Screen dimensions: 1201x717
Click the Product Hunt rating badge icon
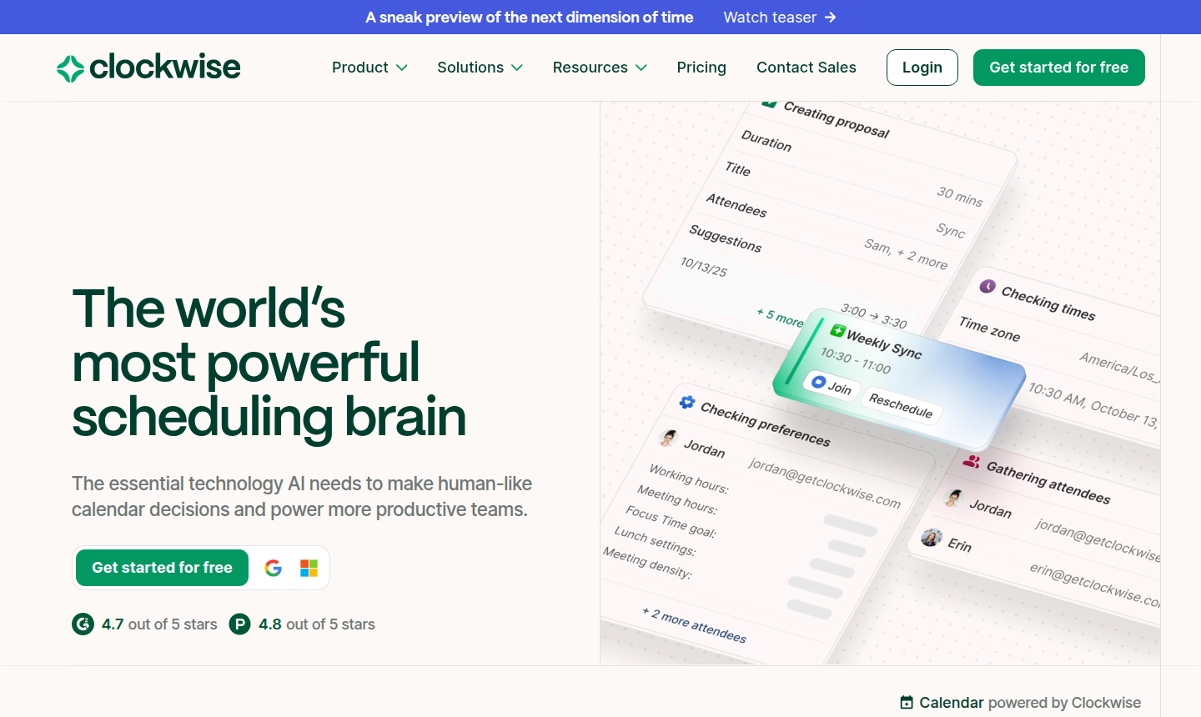[x=239, y=624]
